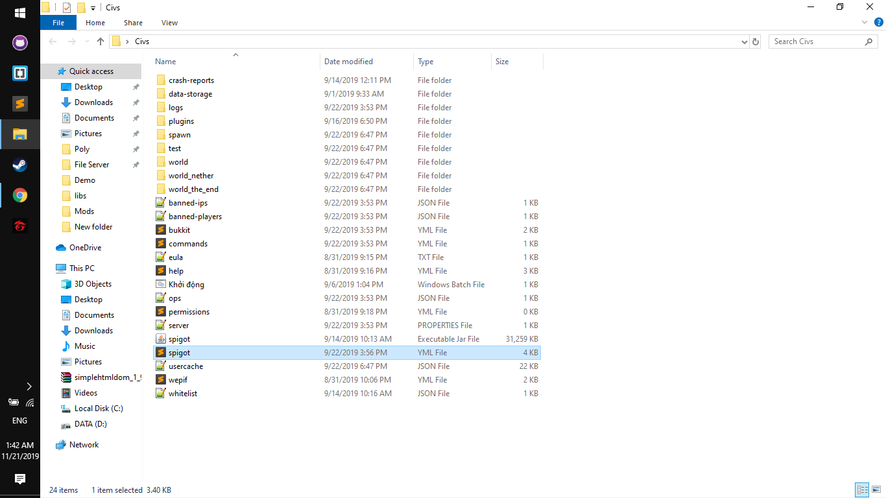Select Quick access in the navigation pane

click(x=91, y=71)
